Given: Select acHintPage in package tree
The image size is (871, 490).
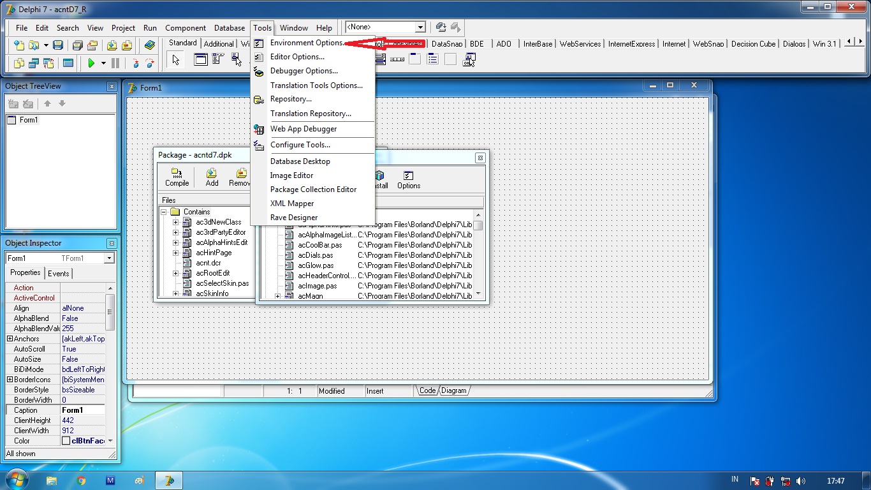Looking at the screenshot, I should [214, 253].
